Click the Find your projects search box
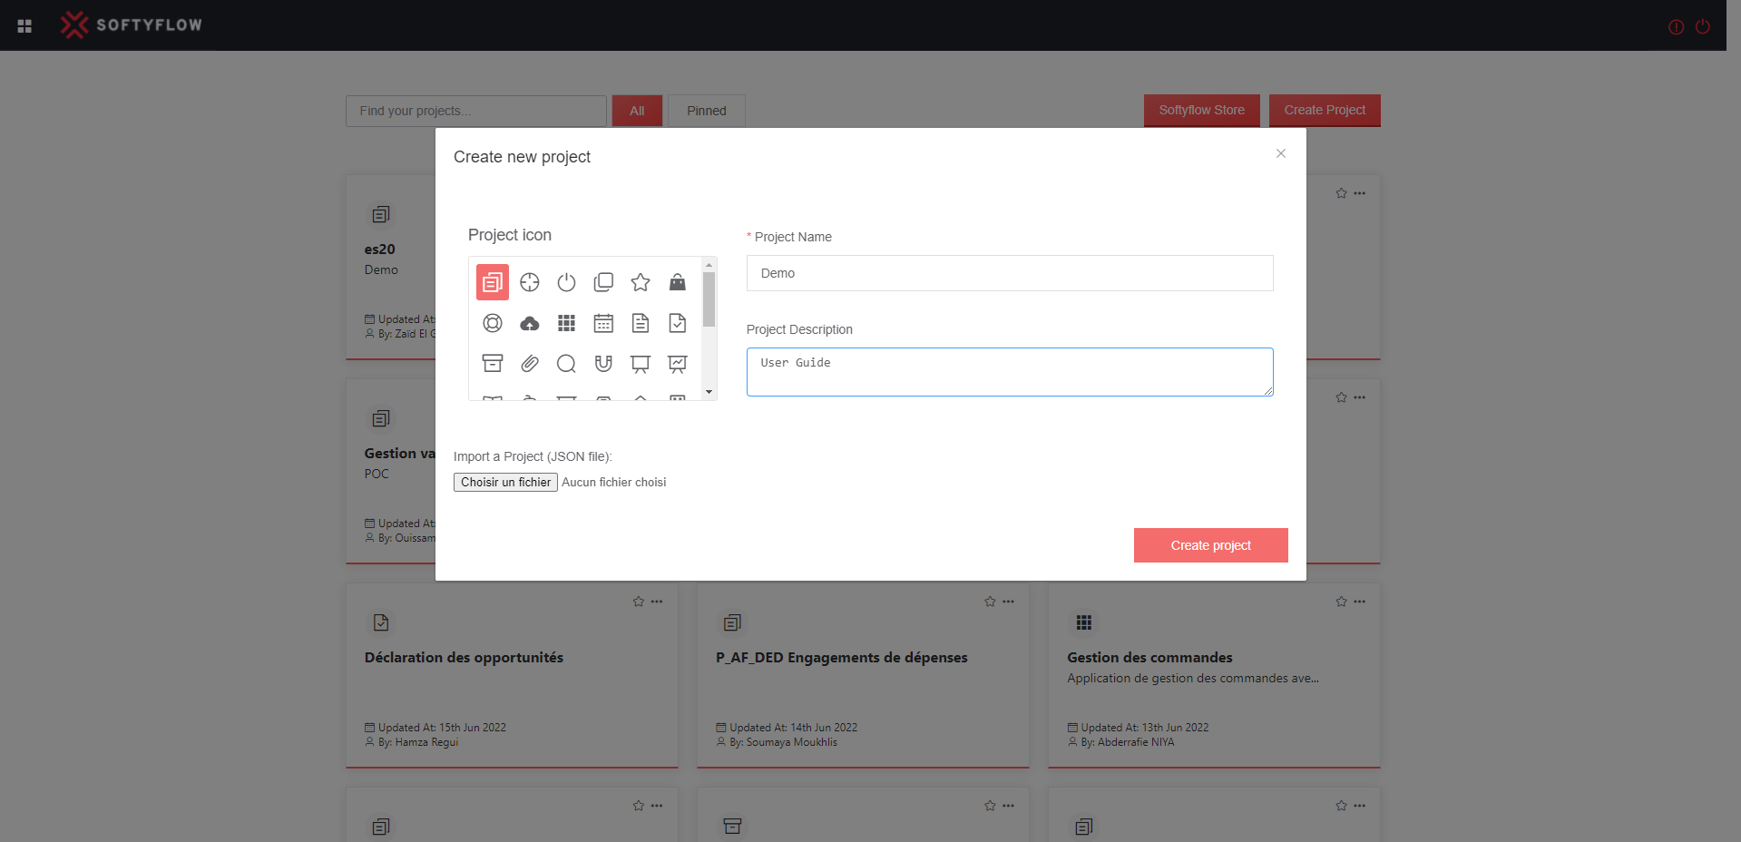This screenshot has width=1741, height=842. (x=476, y=111)
